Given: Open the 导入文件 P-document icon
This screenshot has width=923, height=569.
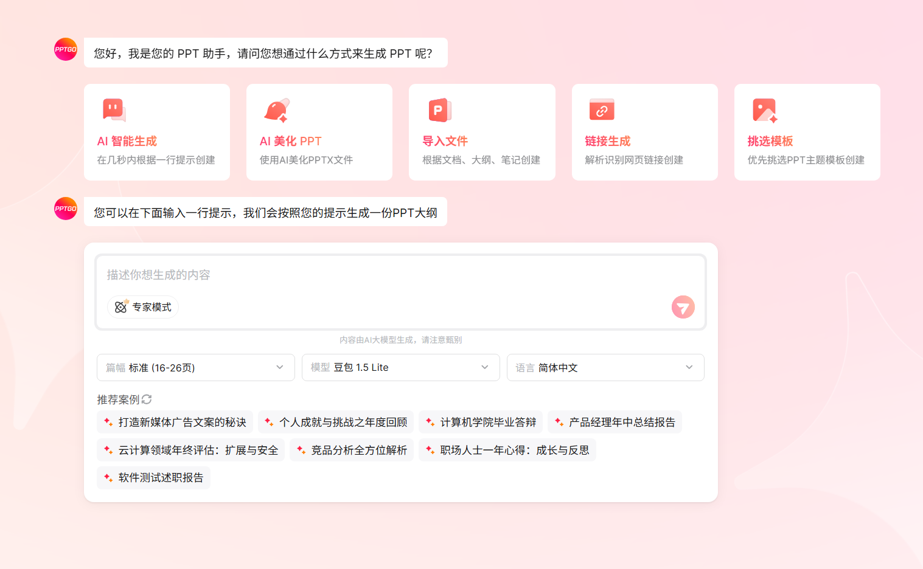Looking at the screenshot, I should point(439,110).
